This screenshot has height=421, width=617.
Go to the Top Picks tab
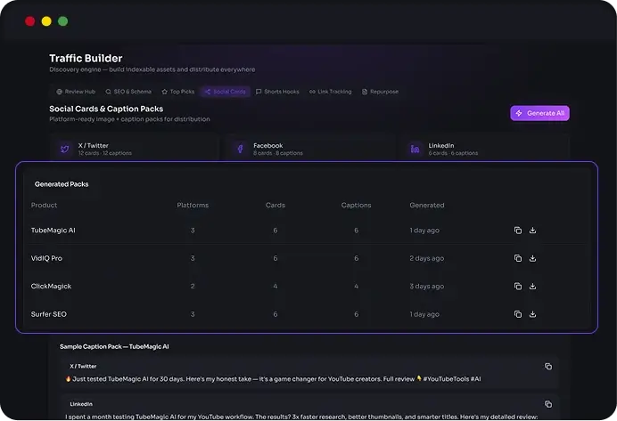pos(177,92)
